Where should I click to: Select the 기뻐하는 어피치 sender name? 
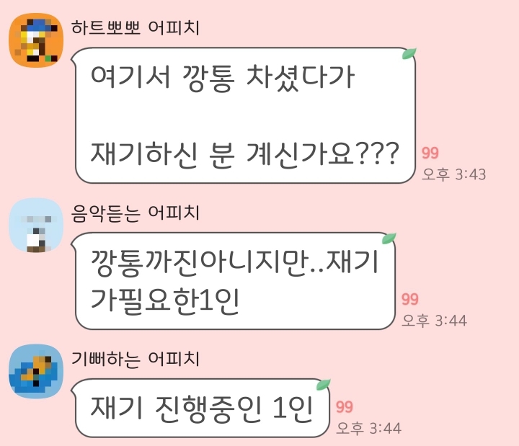click(x=136, y=359)
